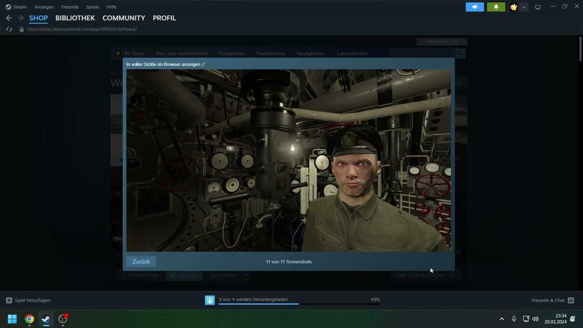The width and height of the screenshot is (583, 328).
Task: Open 'Neuigkeiten' store link
Action: [x=311, y=53]
